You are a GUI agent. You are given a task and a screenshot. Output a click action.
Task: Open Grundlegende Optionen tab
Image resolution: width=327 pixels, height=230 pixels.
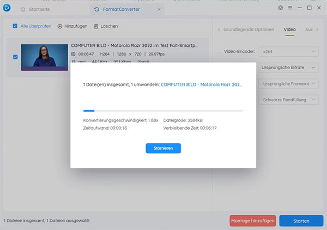[x=249, y=29]
